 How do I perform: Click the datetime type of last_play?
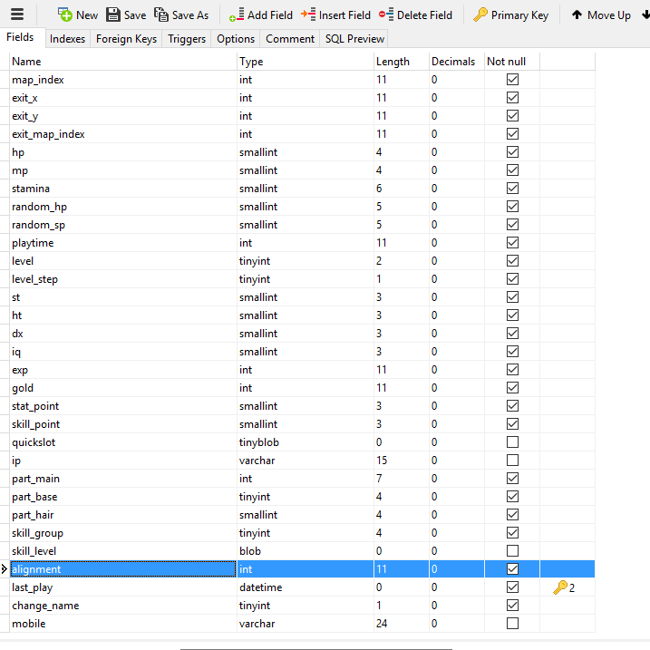[x=261, y=587]
